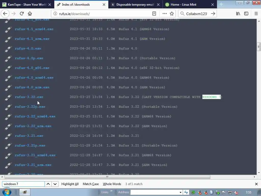Click the scroll right arrow at bottom
Viewport: 261px width, 196px height.
click(254, 177)
